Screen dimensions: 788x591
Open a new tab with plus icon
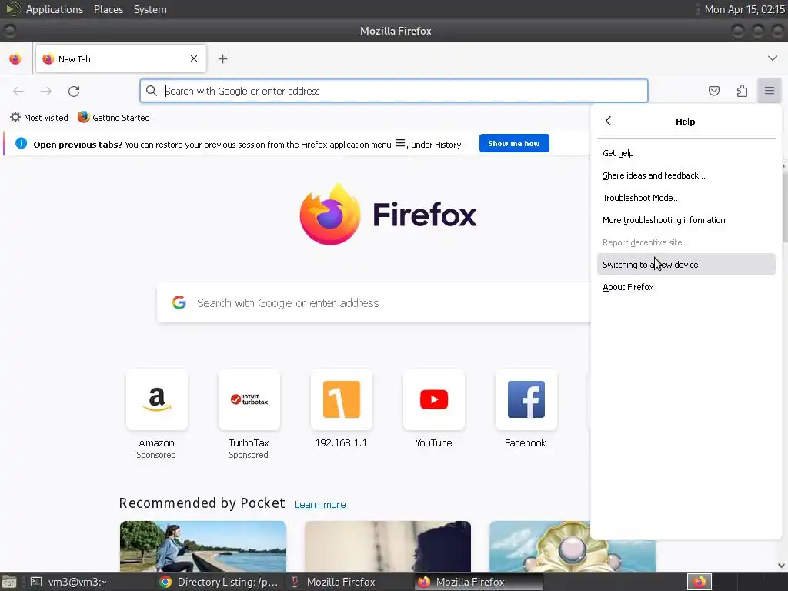coord(222,59)
